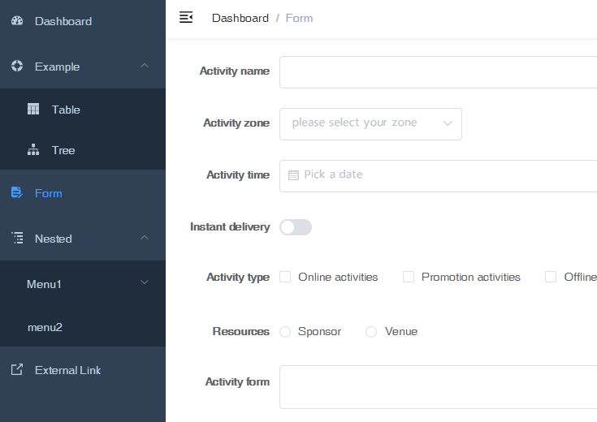Click the External Link arrow icon
This screenshot has width=597, height=422.
[17, 369]
